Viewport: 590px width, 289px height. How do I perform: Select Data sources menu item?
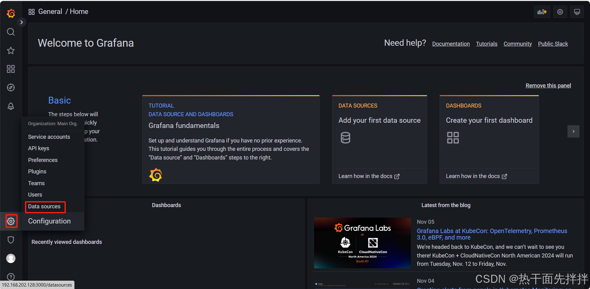click(44, 206)
